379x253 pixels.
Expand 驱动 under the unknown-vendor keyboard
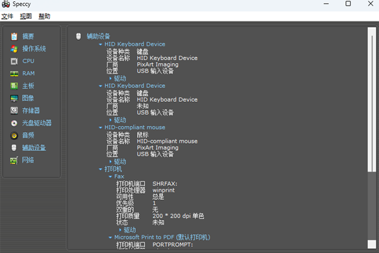pos(110,120)
